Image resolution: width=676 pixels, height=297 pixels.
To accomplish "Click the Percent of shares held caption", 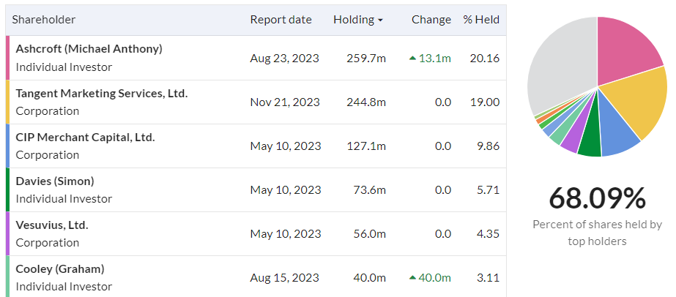I will click(597, 233).
